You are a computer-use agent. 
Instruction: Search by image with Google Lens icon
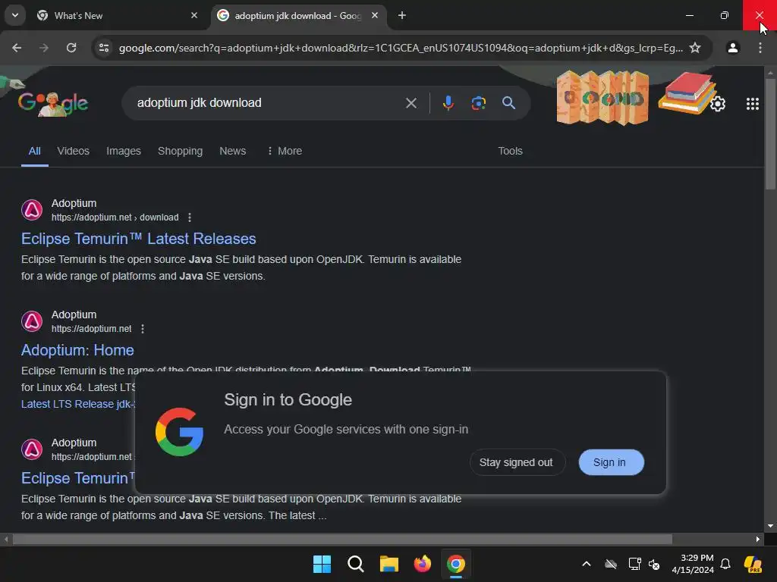(478, 103)
